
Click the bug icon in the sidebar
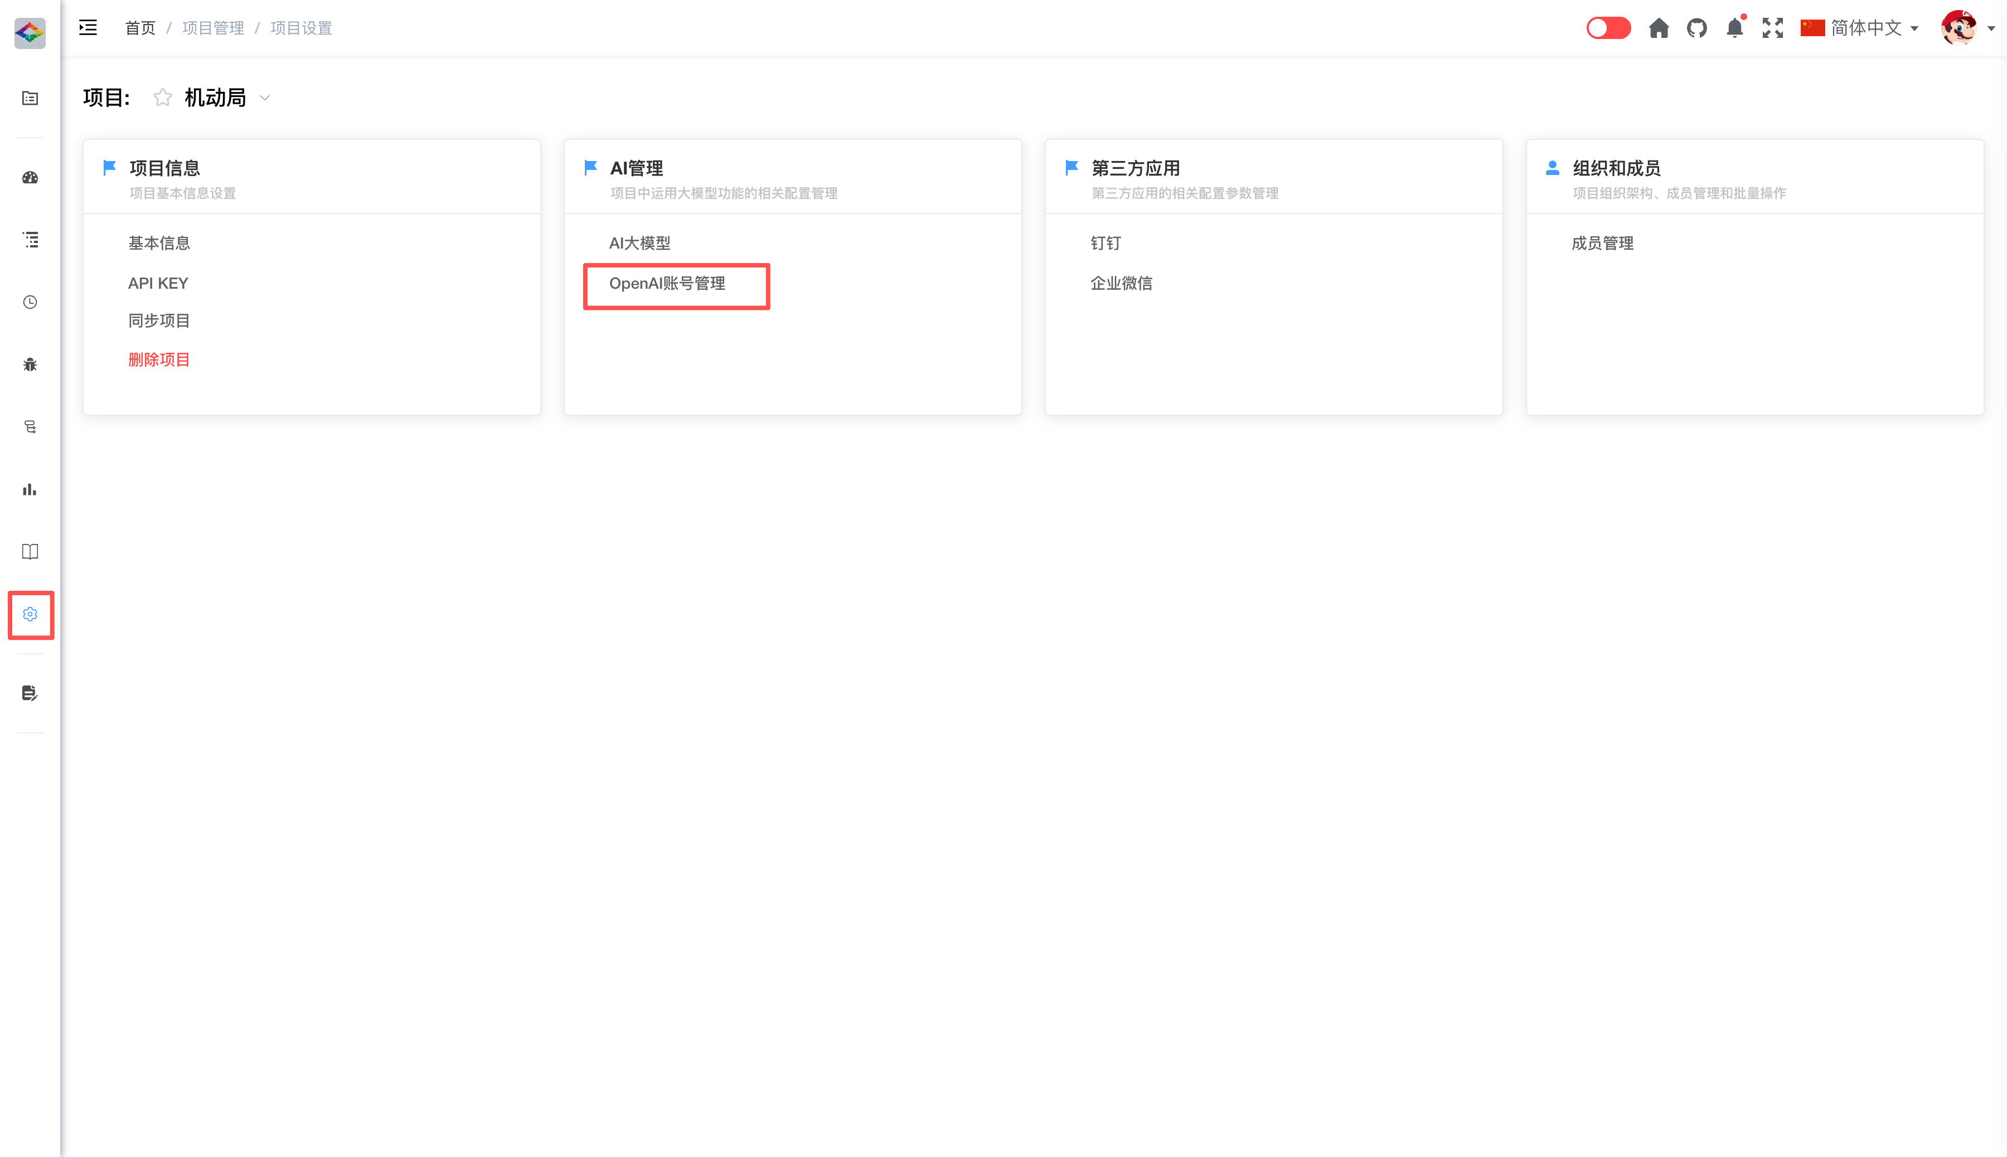pos(30,364)
